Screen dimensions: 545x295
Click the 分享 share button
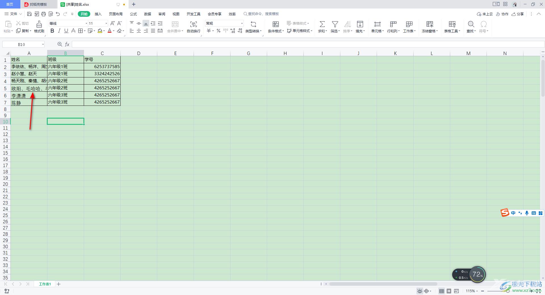(517, 14)
